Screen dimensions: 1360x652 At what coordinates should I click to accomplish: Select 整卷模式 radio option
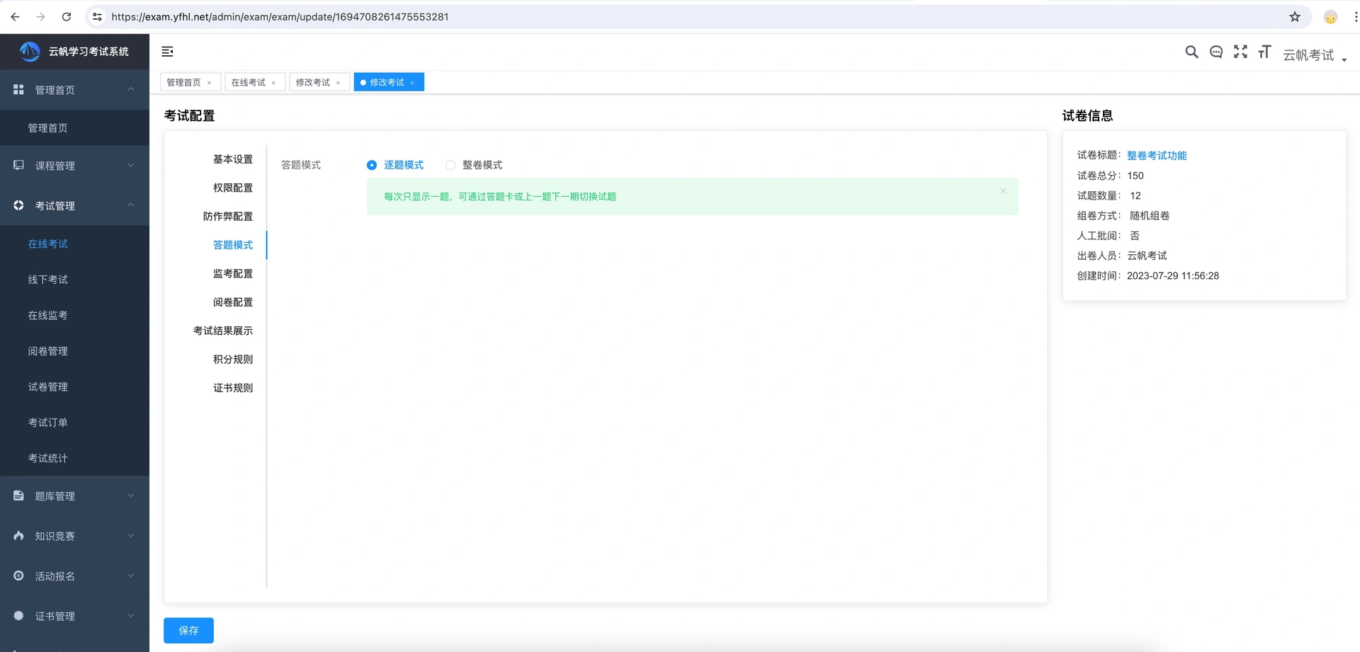474,165
